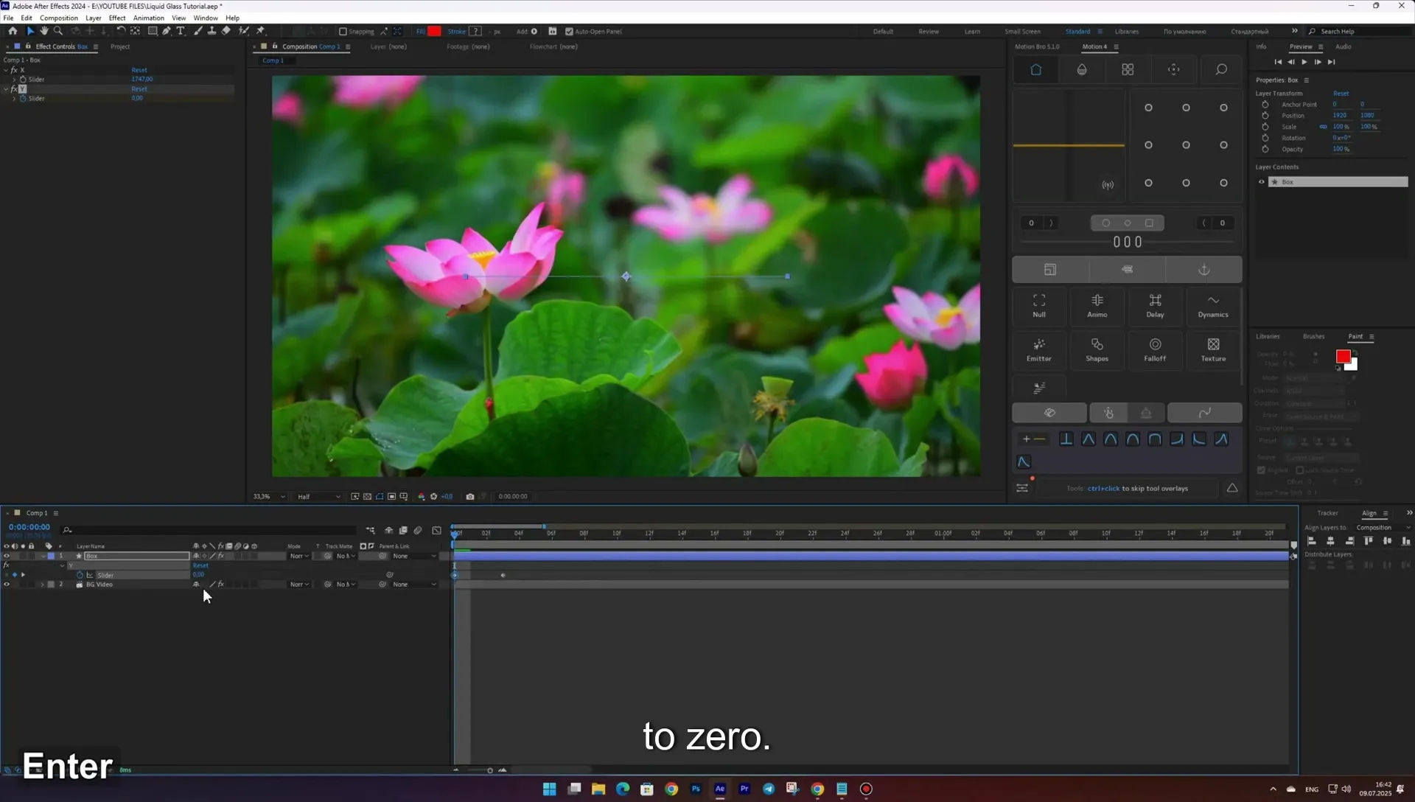
Task: Open the Delay tool in Motion panel
Action: [x=1155, y=306]
